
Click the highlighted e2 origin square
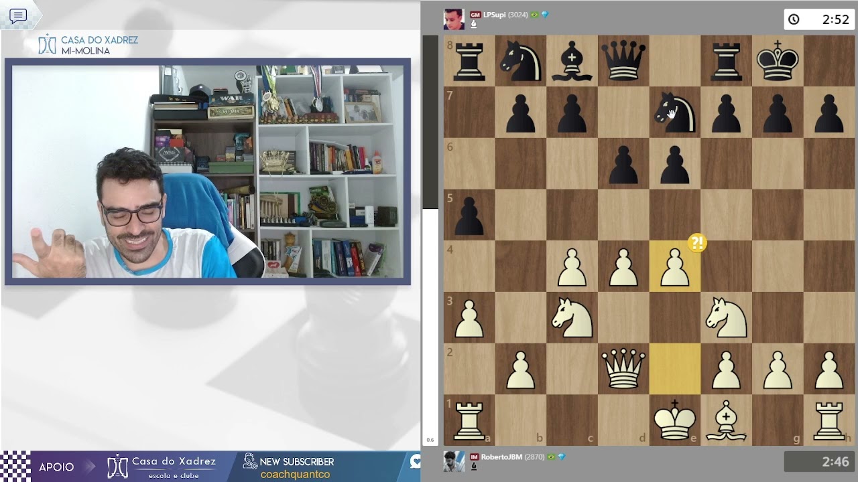click(x=675, y=369)
